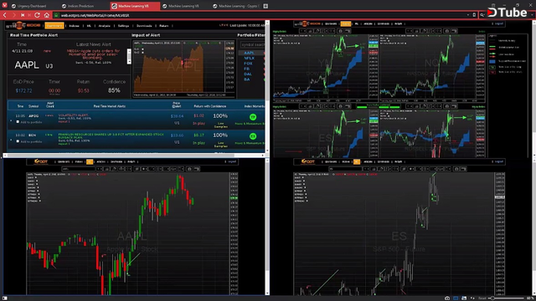This screenshot has width=536, height=301.
Task: Click the horizontal scrollbar under the alerts table
Action: click(134, 156)
